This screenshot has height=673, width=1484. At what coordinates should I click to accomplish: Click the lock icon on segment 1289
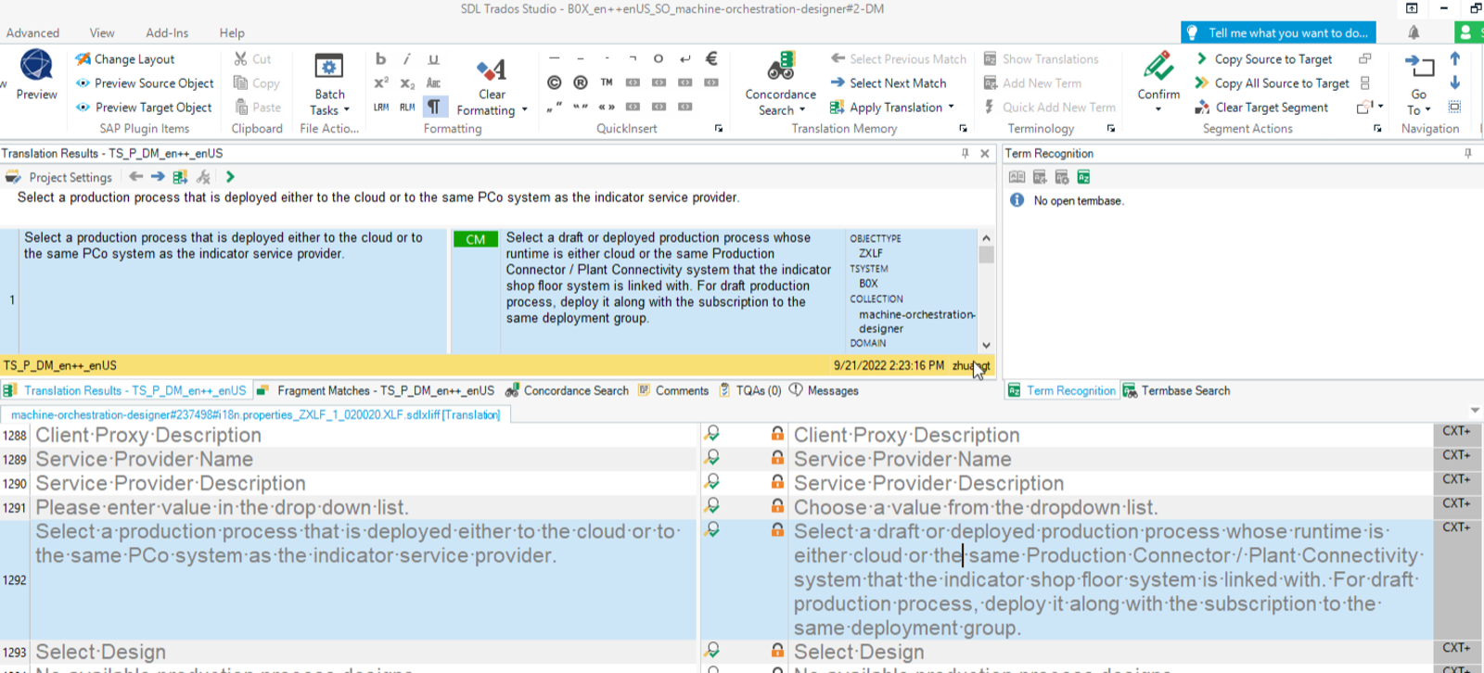(x=777, y=457)
